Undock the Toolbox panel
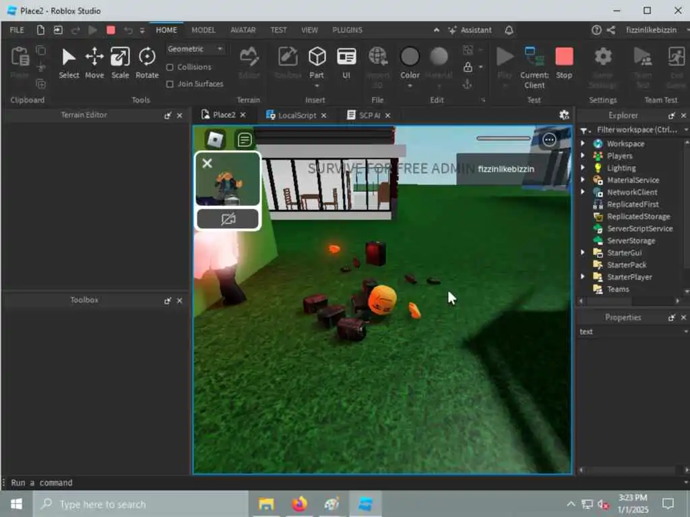 tap(167, 301)
